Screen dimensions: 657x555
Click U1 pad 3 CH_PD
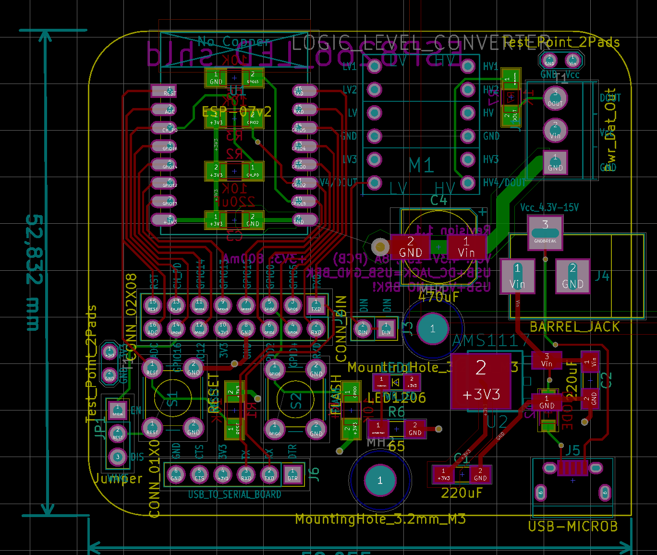(x=164, y=128)
